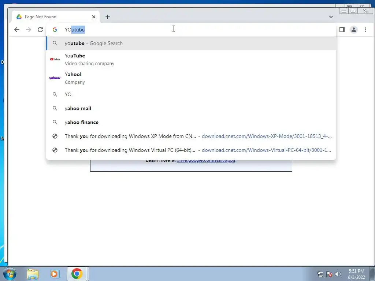The height and width of the screenshot is (281, 375).
Task: Choose the yahoo mail suggestion
Action: coord(191,108)
